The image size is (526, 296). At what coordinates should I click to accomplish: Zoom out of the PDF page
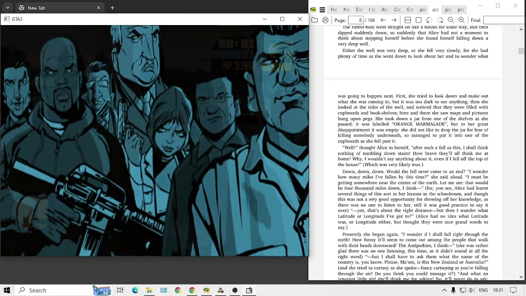point(450,20)
